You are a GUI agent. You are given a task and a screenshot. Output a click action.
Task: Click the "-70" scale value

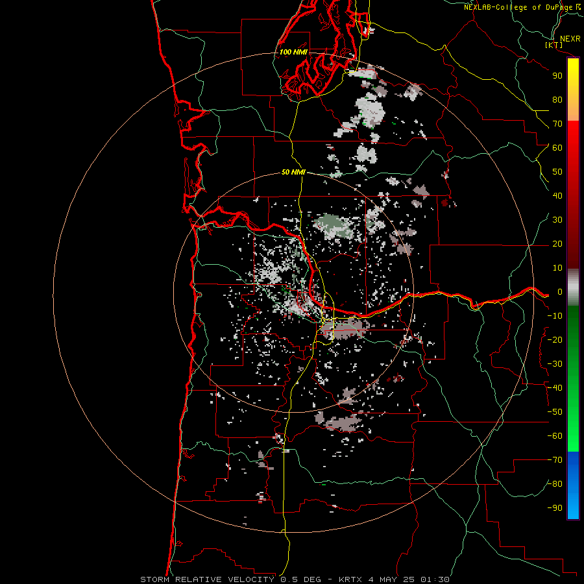[x=555, y=460]
